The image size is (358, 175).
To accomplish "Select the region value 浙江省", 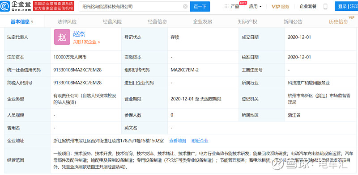I will click(x=294, y=115).
